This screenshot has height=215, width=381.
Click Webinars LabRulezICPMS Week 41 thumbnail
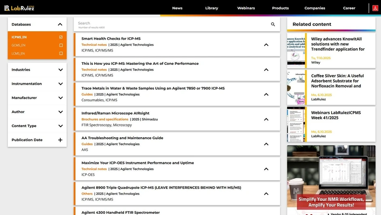click(296, 124)
